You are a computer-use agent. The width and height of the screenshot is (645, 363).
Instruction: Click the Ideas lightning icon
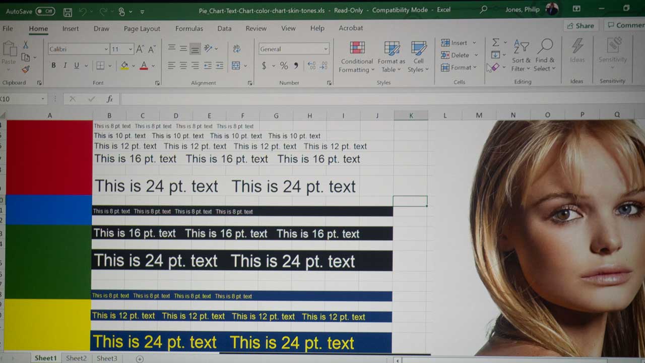[577, 46]
